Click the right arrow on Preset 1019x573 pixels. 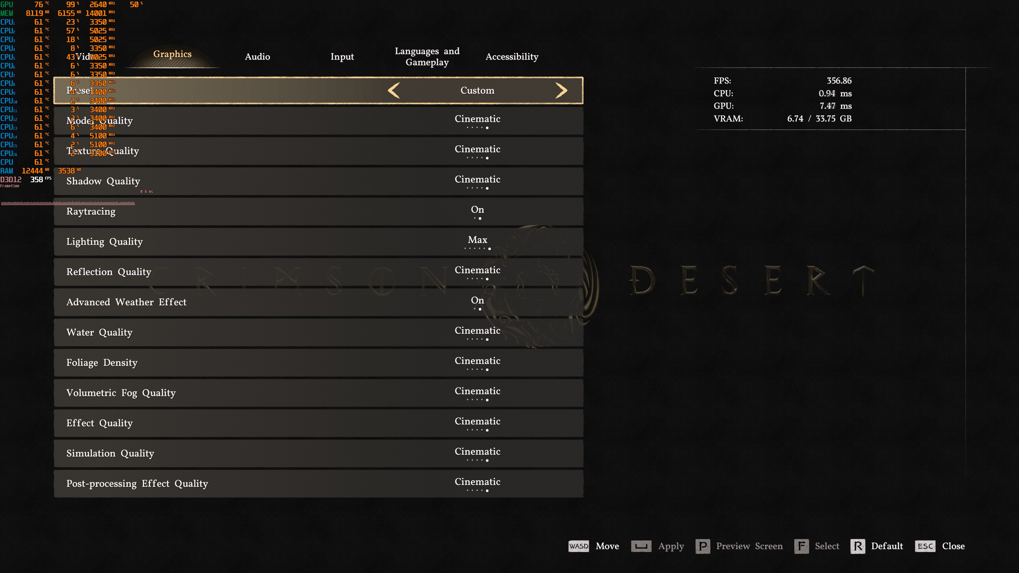click(561, 90)
